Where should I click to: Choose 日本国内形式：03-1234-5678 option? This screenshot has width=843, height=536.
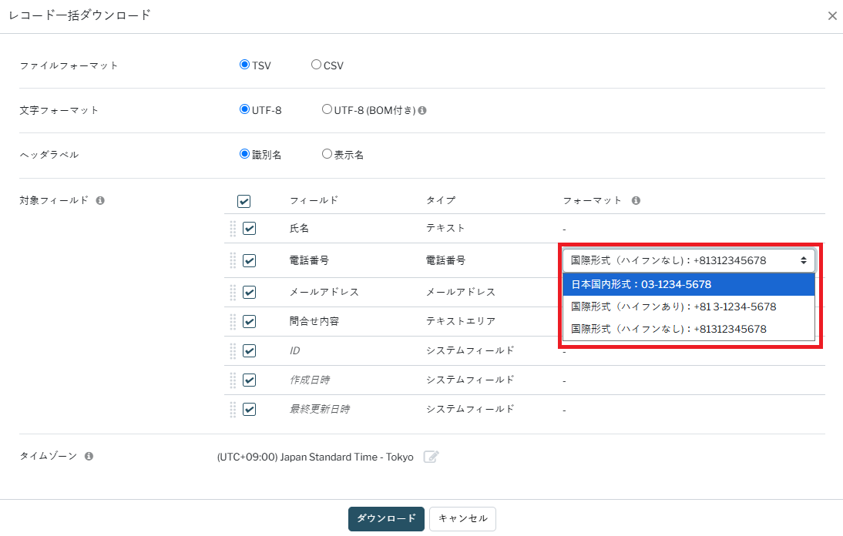[688, 284]
